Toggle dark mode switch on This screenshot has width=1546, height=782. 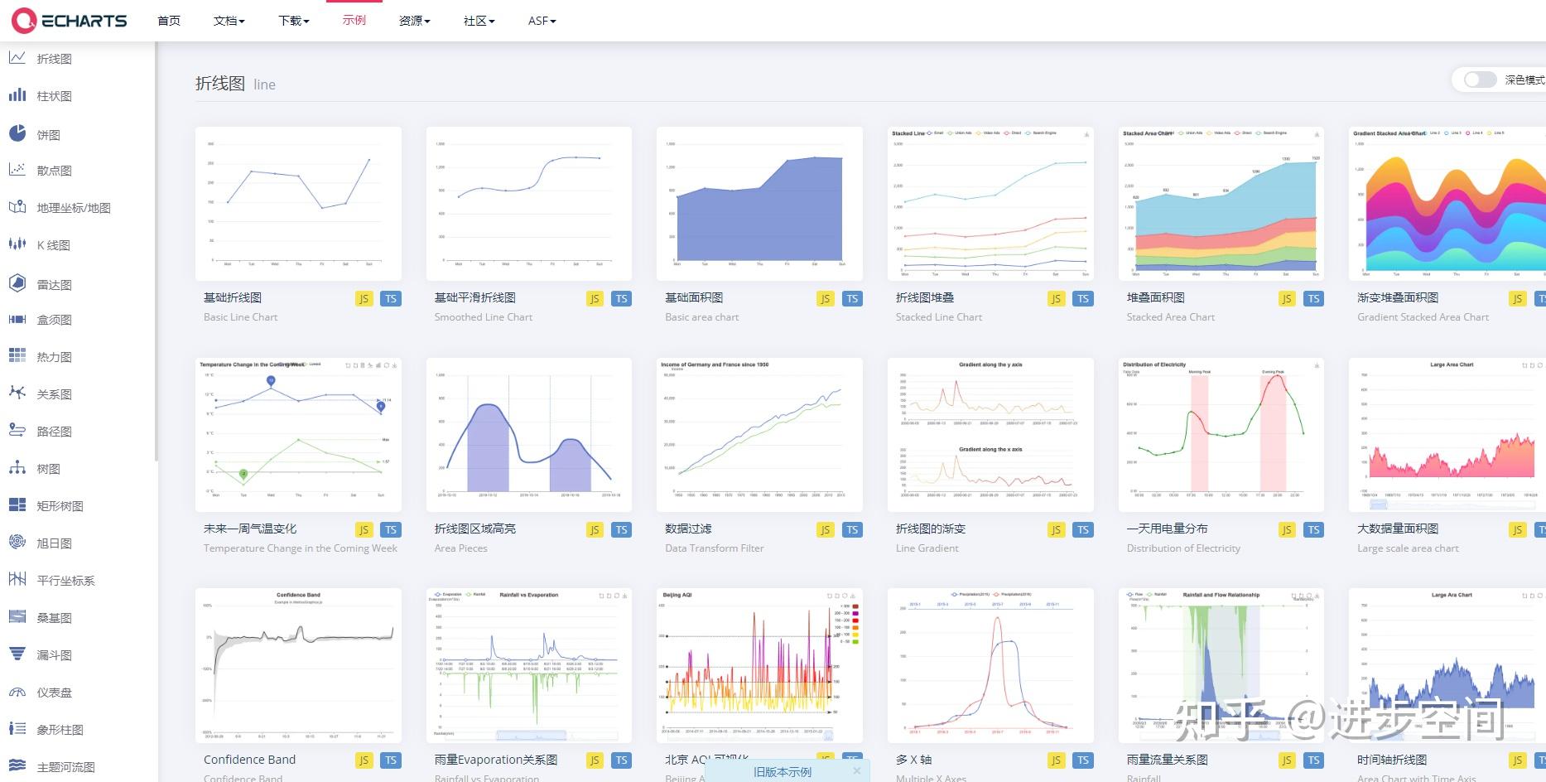coord(1480,80)
